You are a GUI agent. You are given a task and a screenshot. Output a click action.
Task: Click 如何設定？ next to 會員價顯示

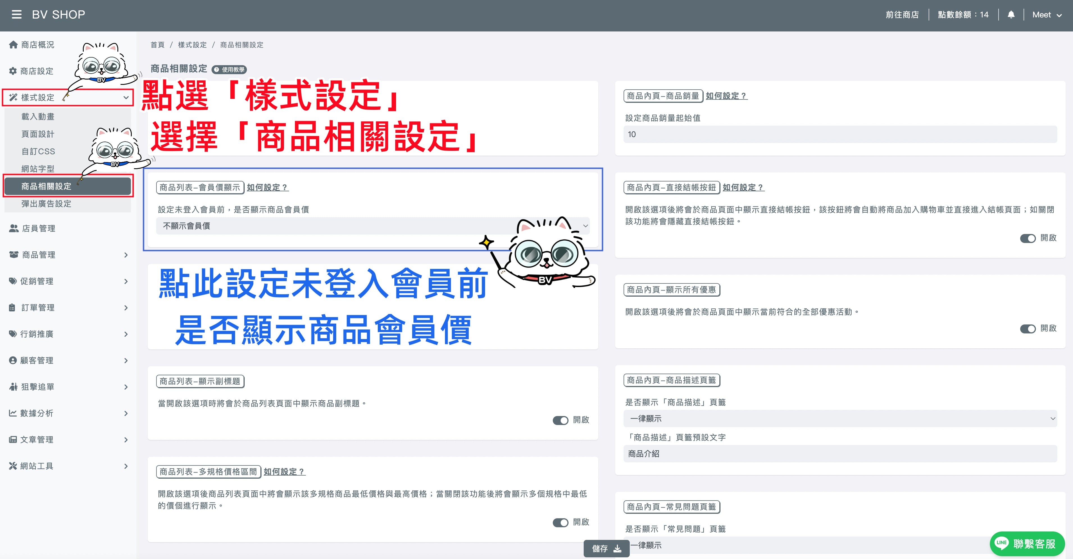(267, 187)
